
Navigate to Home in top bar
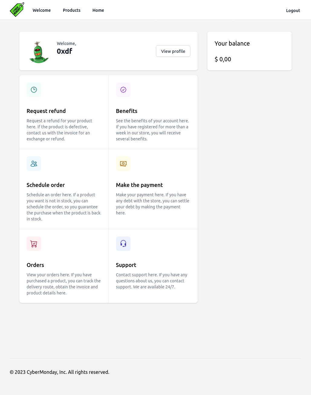98,10
